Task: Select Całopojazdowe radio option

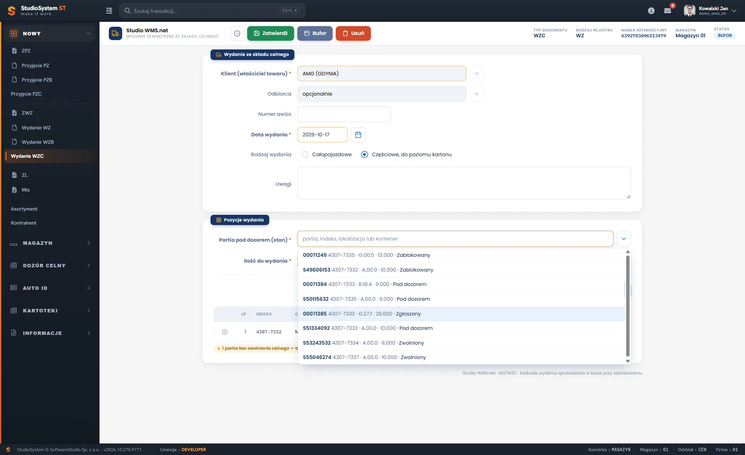Action: [x=305, y=155]
